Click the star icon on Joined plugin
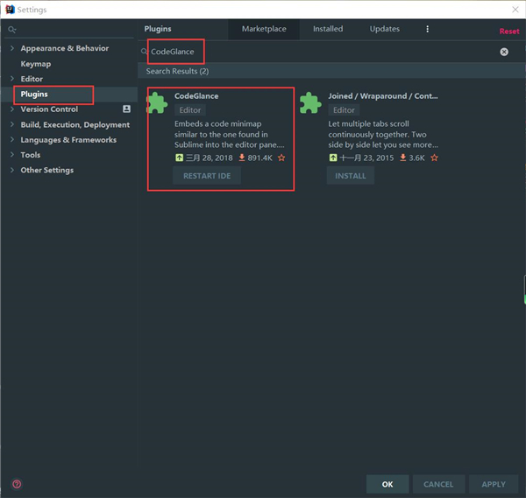Viewport: 526px width, 498px height. [x=435, y=158]
